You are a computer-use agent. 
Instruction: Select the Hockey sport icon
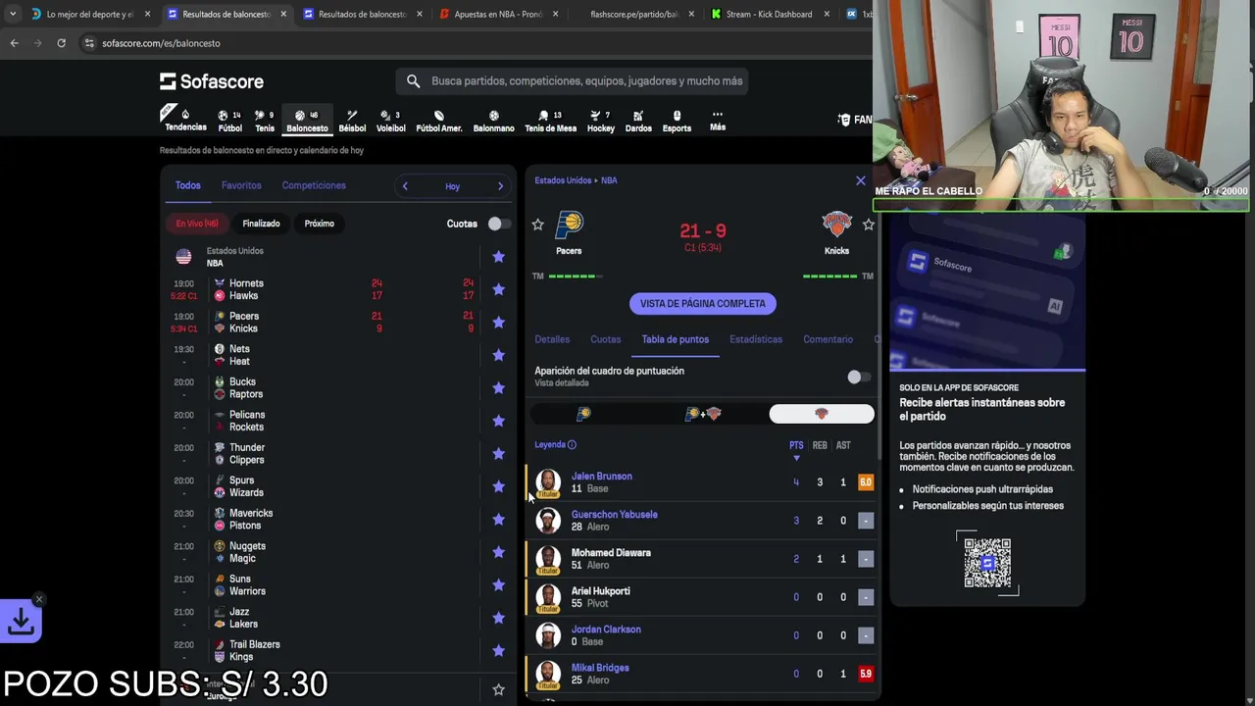click(601, 121)
